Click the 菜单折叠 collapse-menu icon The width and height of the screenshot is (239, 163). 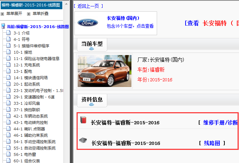point(28,14)
